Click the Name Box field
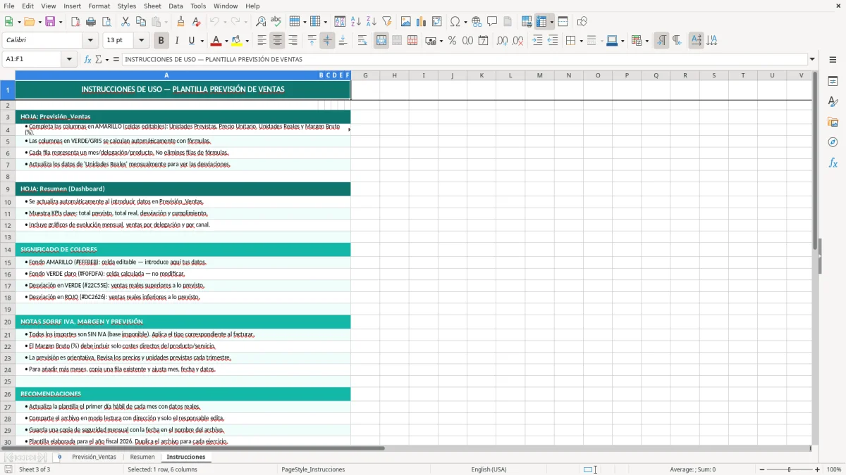The width and height of the screenshot is (846, 475). pos(32,59)
